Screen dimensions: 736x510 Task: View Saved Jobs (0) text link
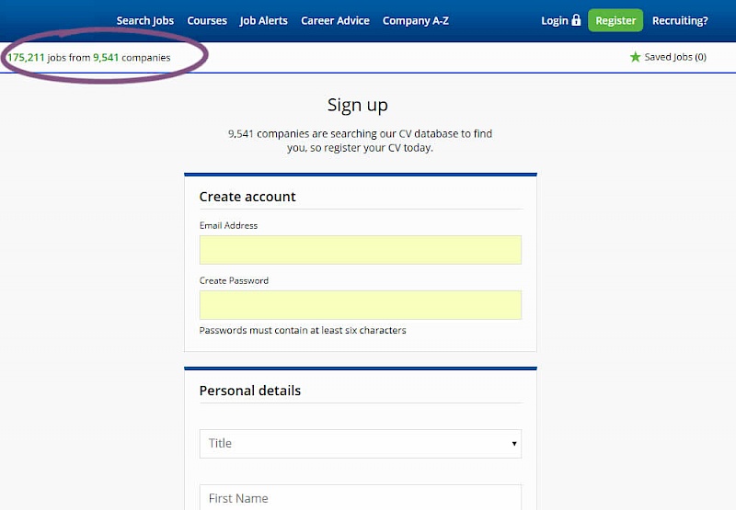[675, 57]
